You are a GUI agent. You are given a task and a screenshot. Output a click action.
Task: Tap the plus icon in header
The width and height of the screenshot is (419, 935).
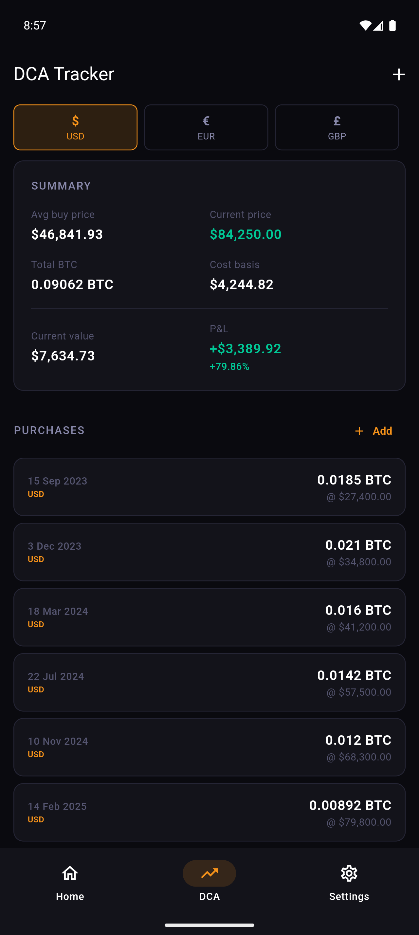(399, 74)
